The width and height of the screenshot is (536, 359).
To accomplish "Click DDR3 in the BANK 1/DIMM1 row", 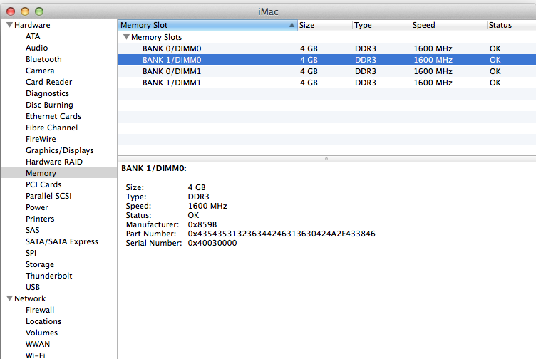I will click(366, 83).
